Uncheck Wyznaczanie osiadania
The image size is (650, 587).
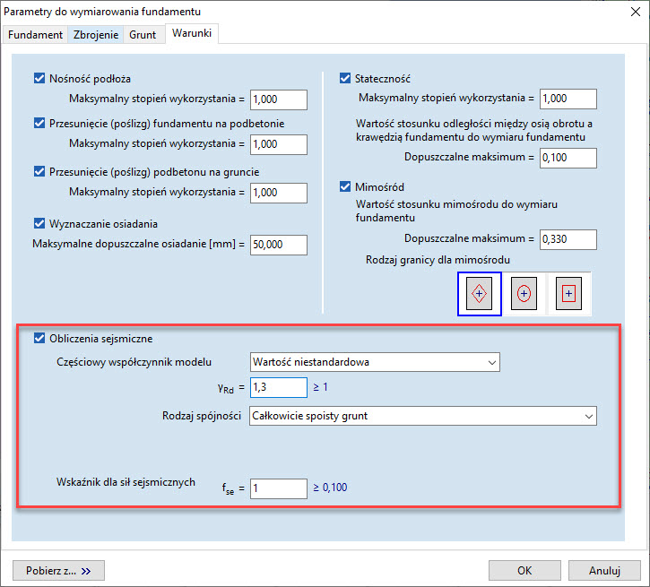[x=39, y=224]
